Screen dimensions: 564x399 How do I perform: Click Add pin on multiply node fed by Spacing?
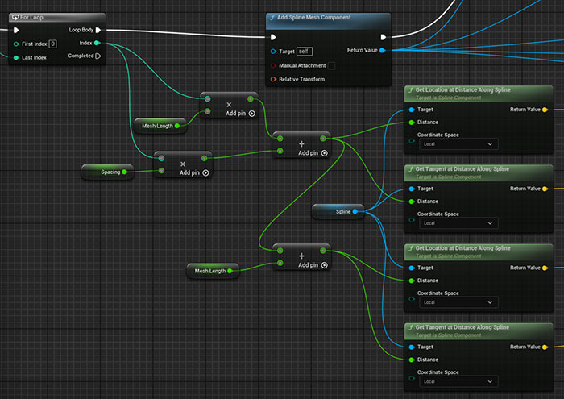tap(194, 172)
